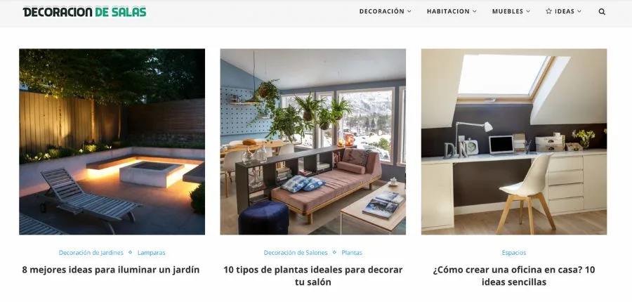Open the living room plants thumbnail
Viewport: 632px width, 302px height.
pyautogui.click(x=312, y=142)
